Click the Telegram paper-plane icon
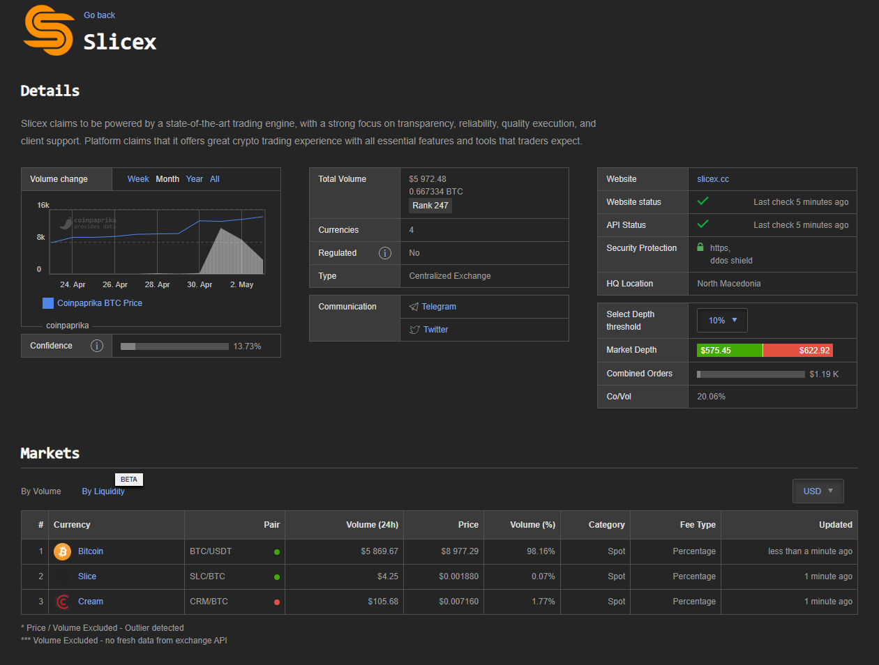This screenshot has height=665, width=879. (414, 307)
